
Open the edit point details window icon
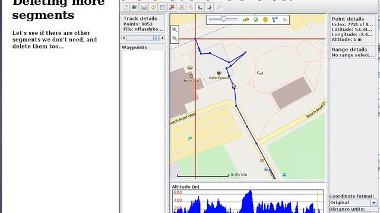(x=163, y=8)
